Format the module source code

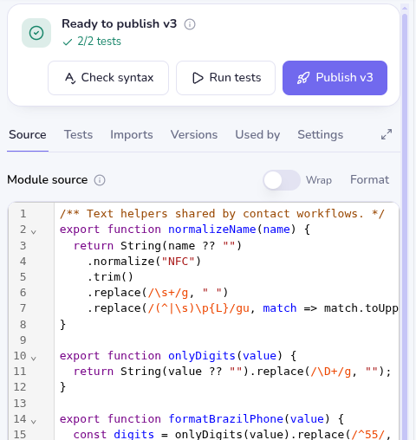coord(369,180)
